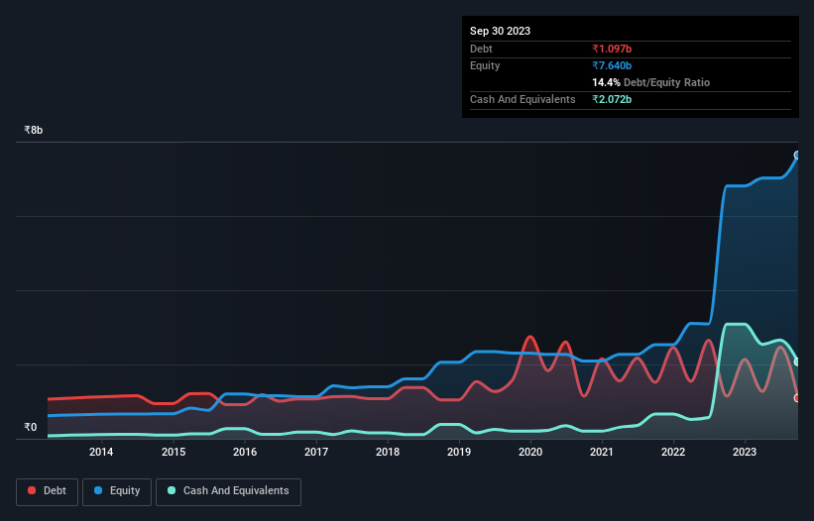Select the Cash endpoint marker for Sep 2023
This screenshot has width=814, height=521.
coord(797,362)
